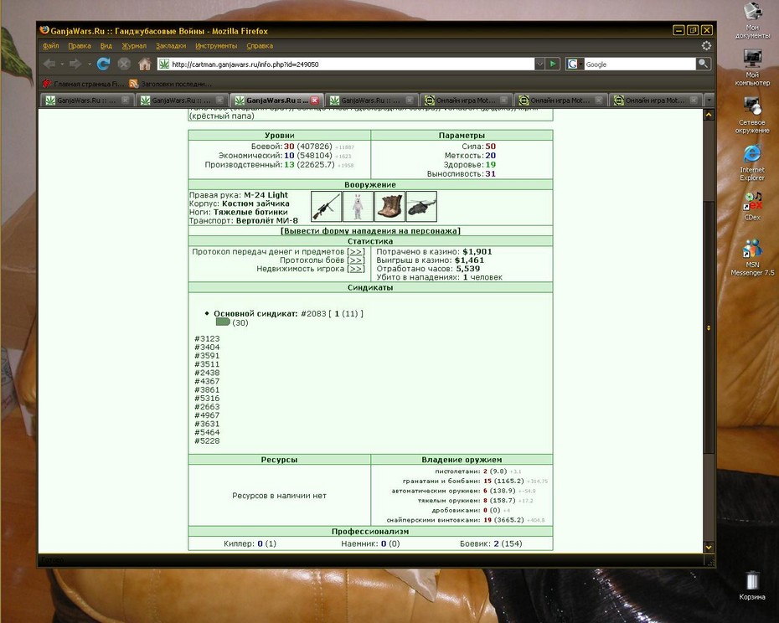Click the MI-8 helicopter item image
Viewport: 779px width, 623px height.
(x=421, y=207)
